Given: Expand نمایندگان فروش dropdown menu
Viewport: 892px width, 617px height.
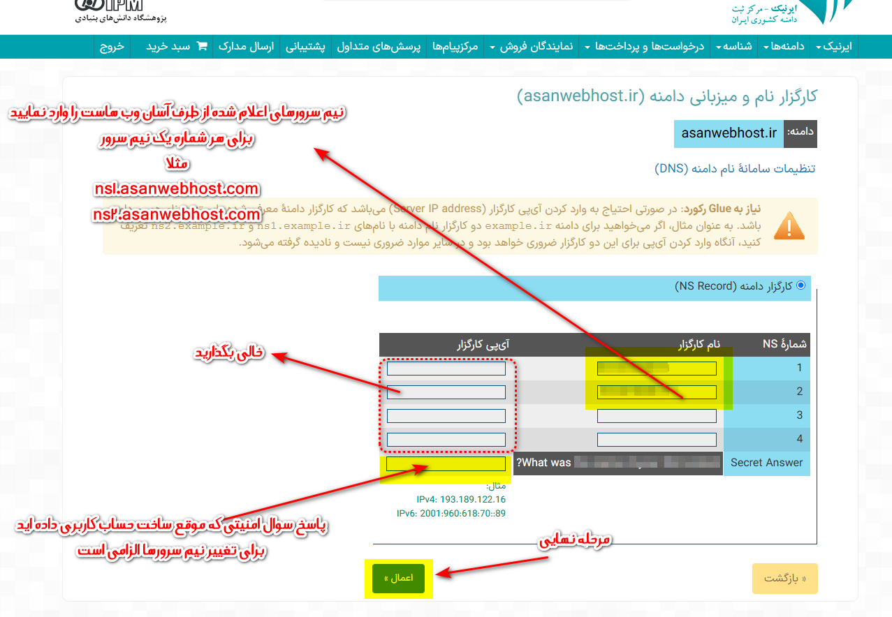Looking at the screenshot, I should 532,47.
